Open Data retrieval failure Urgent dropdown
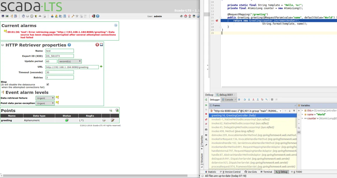 click(x=45, y=98)
